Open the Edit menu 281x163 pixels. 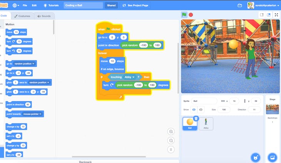[x=34, y=5]
